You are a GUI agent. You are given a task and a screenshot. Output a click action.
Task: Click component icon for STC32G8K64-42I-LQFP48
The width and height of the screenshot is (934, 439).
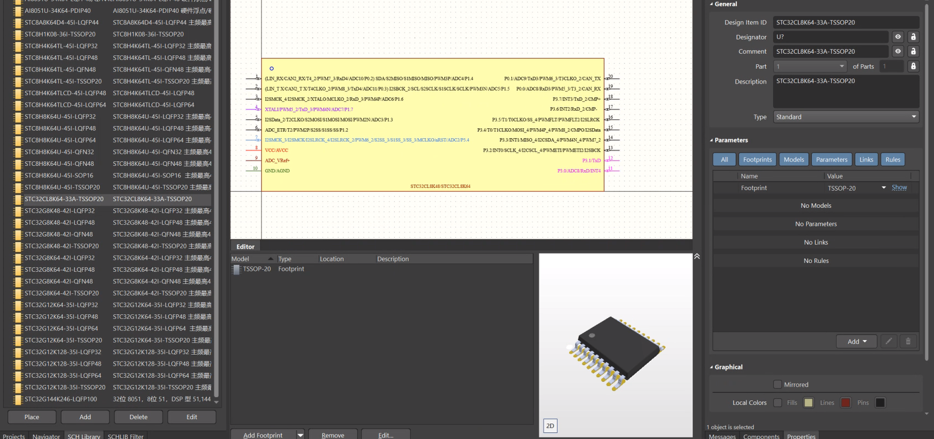point(17,270)
